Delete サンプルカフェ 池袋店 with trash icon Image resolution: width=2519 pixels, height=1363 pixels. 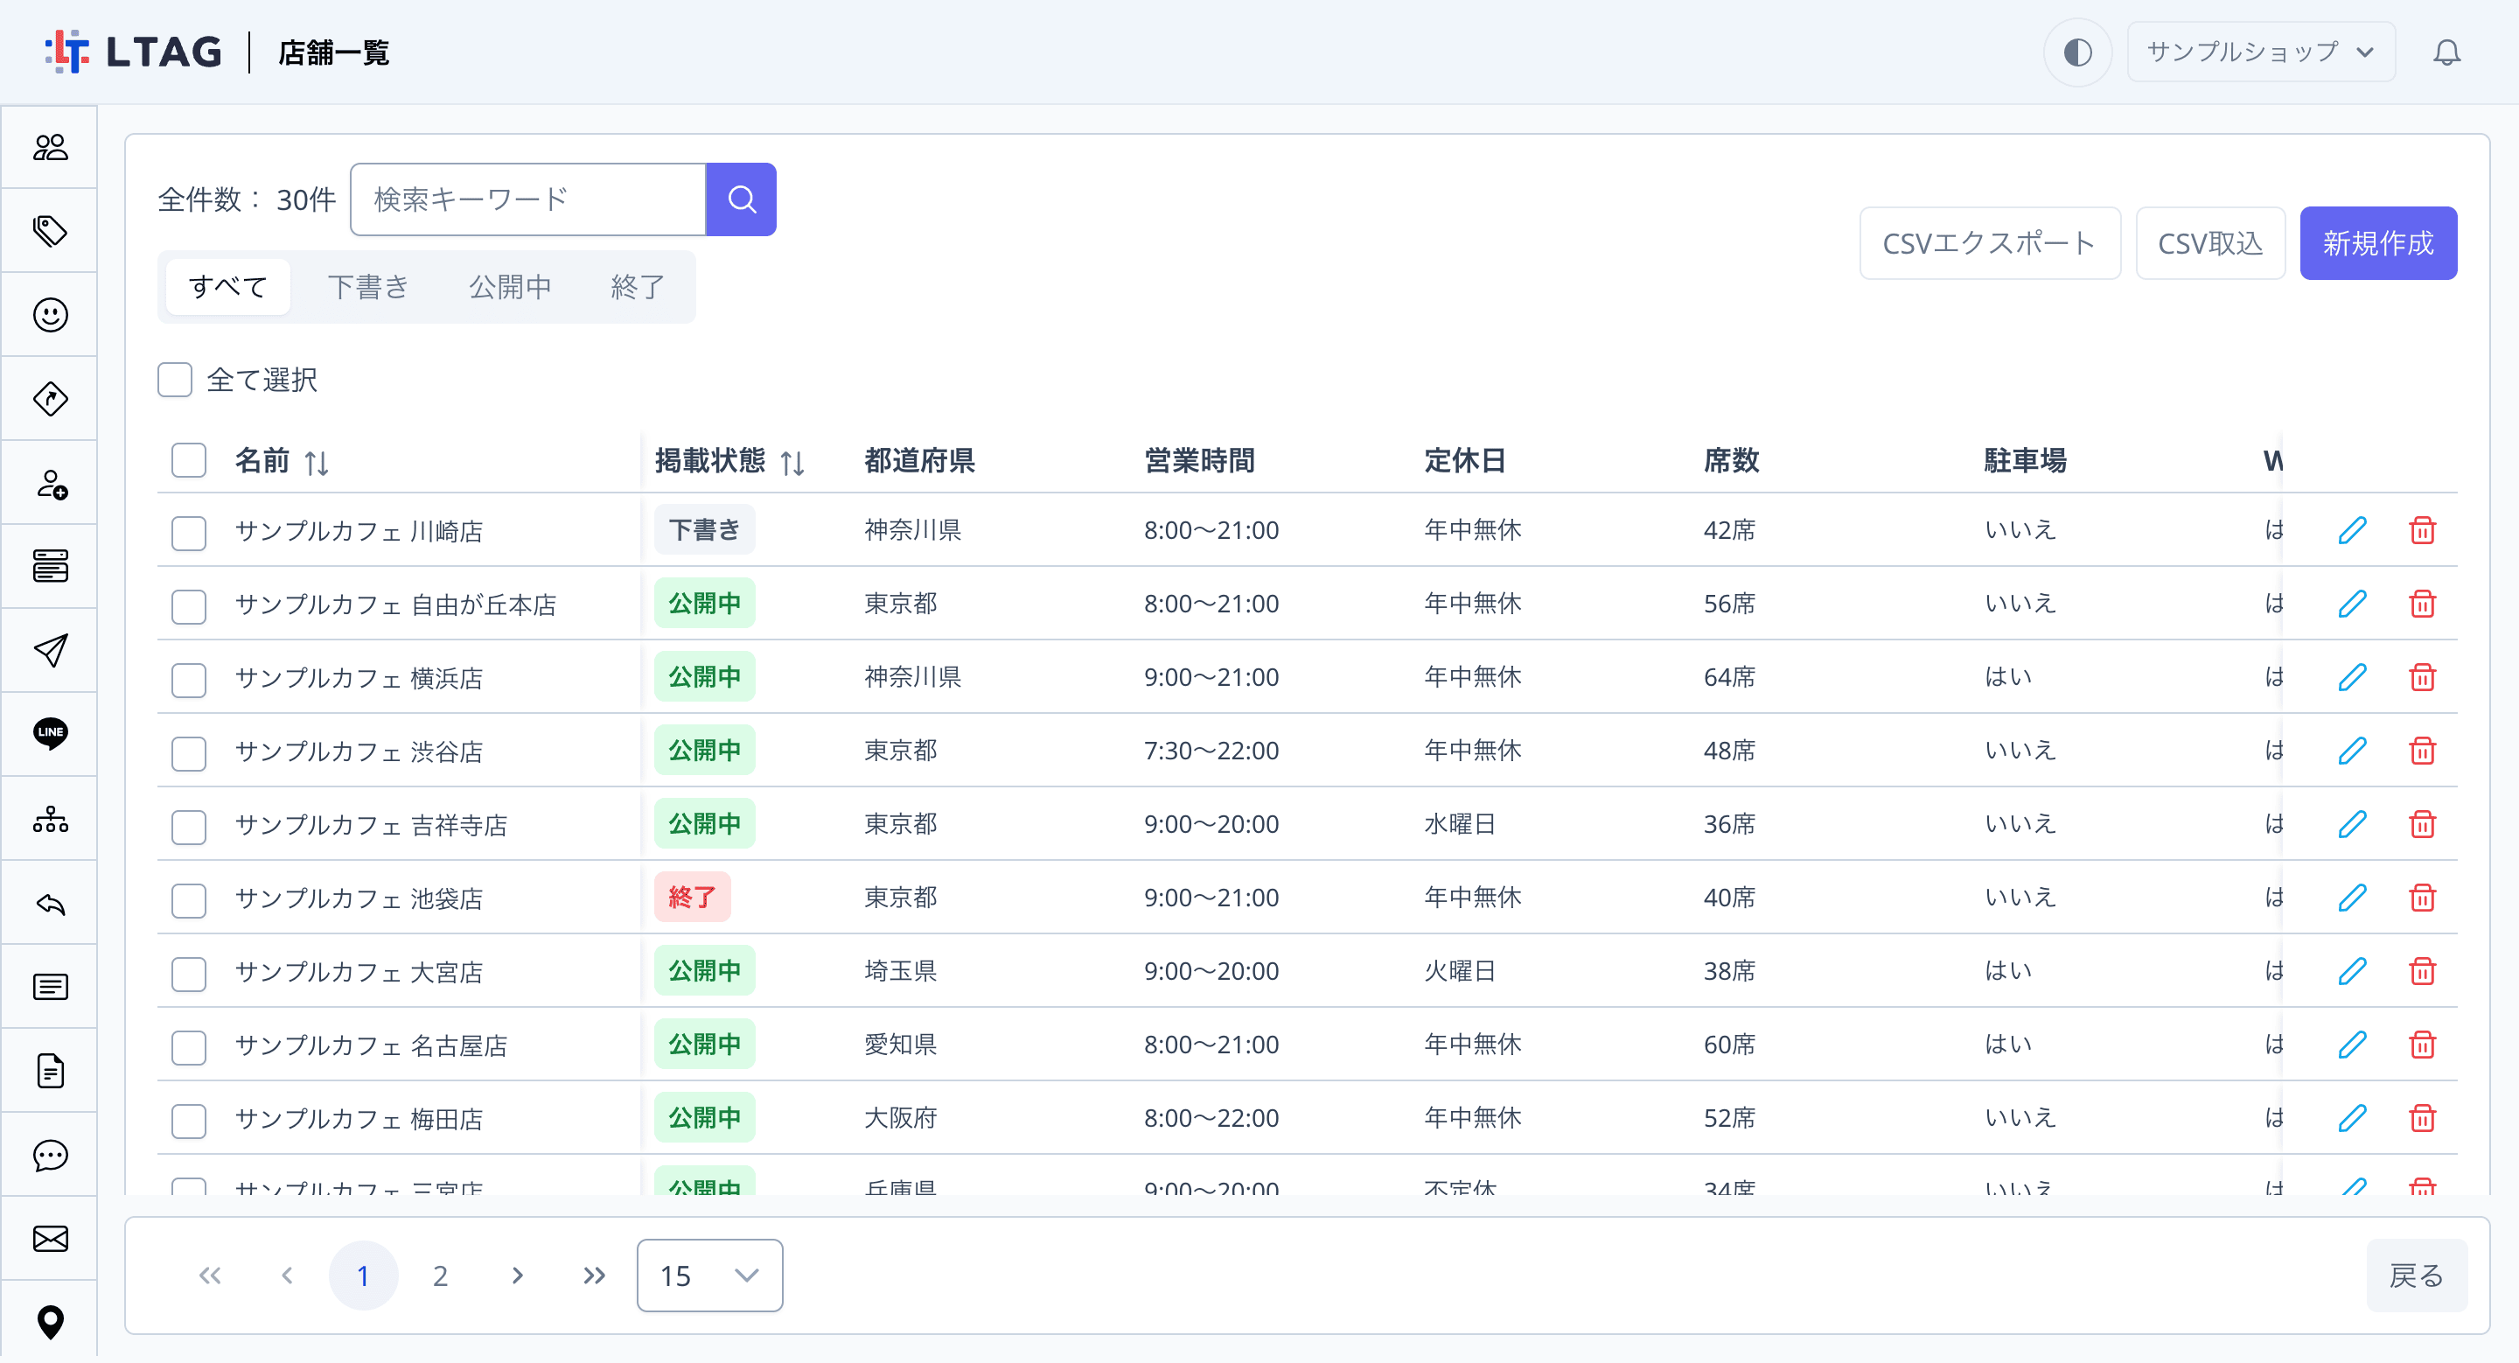[x=2421, y=898]
